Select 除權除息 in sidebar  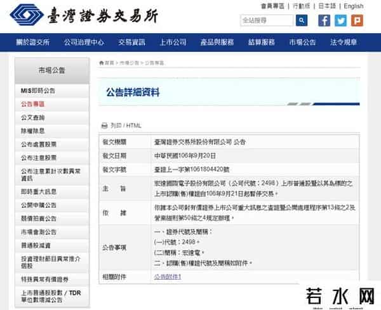click(52, 131)
